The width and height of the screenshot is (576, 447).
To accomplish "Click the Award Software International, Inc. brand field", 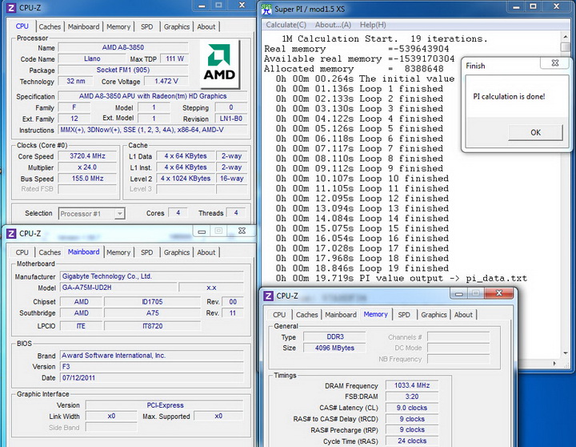I will 152,356.
